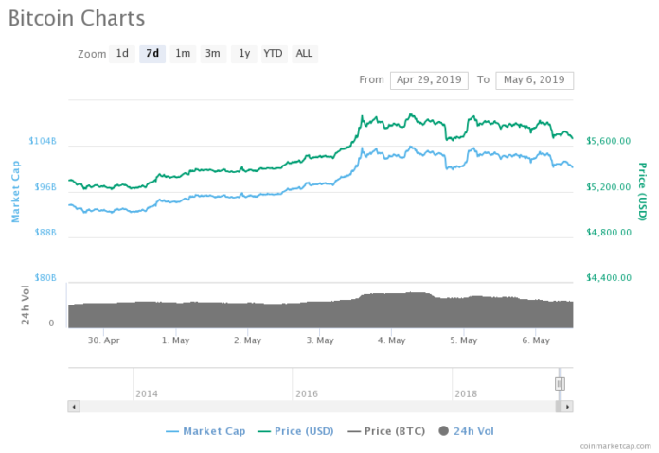
Task: Click the 30. Apr axis label
Action: [104, 340]
